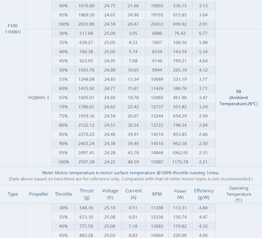Click the Propeller column header

pos(39,194)
